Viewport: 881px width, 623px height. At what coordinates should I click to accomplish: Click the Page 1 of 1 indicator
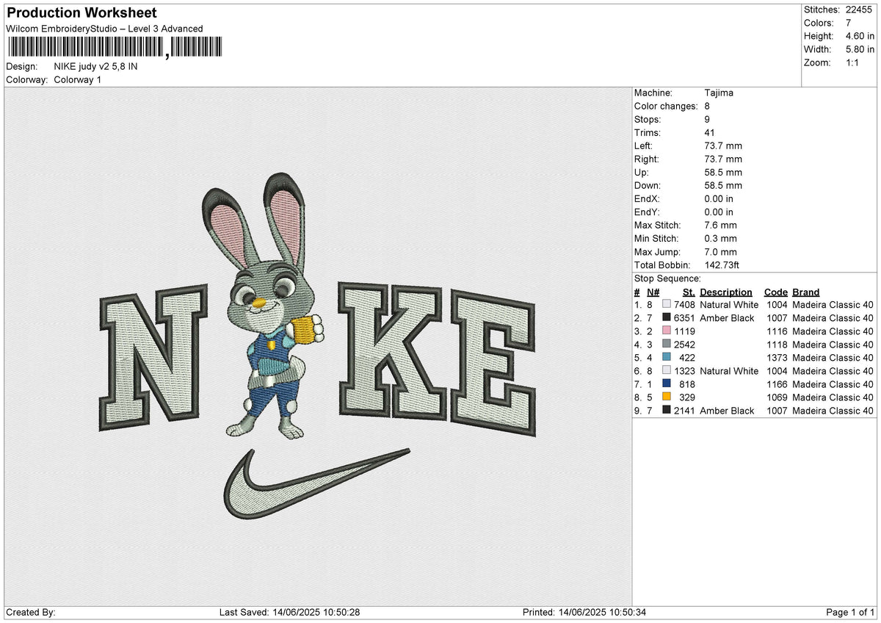pyautogui.click(x=851, y=613)
